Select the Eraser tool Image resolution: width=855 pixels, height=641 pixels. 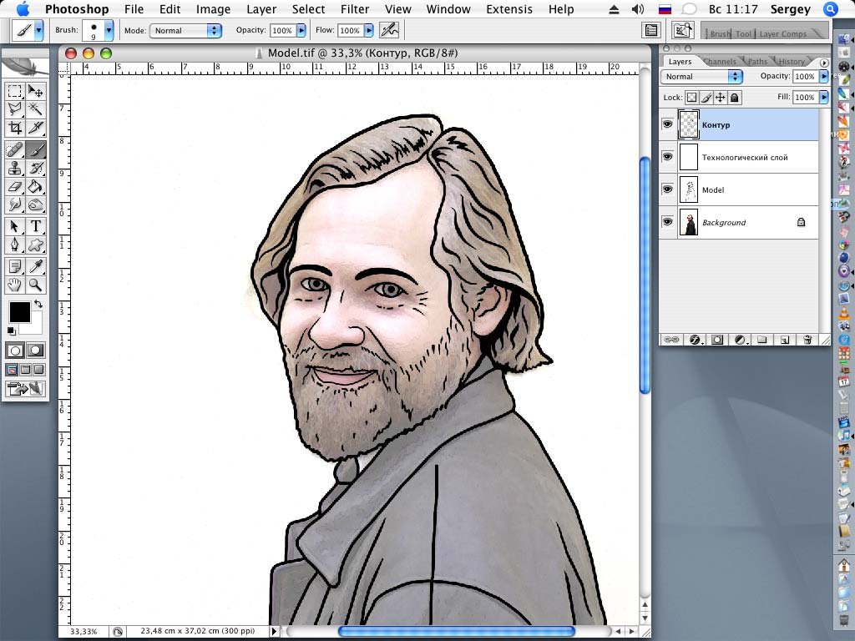tap(15, 186)
